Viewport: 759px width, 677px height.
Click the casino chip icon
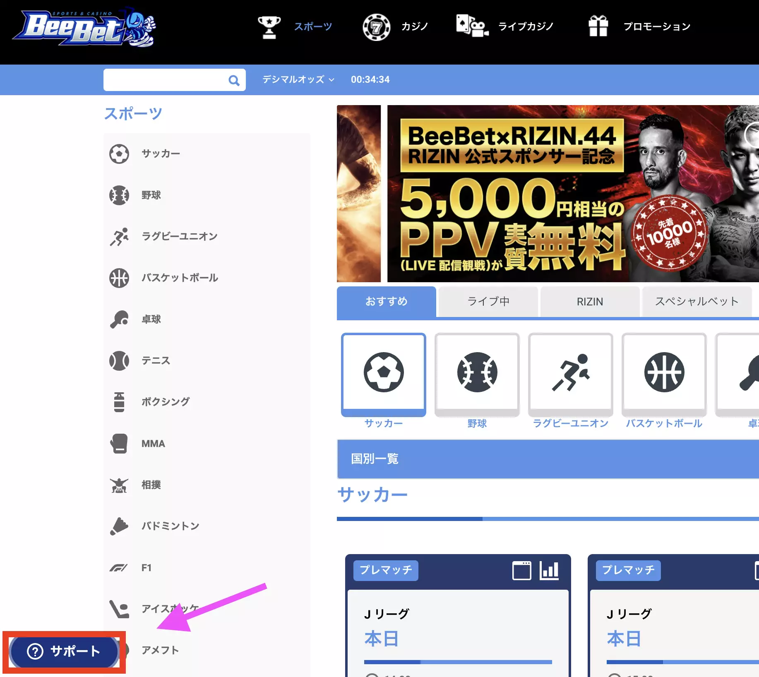376,27
